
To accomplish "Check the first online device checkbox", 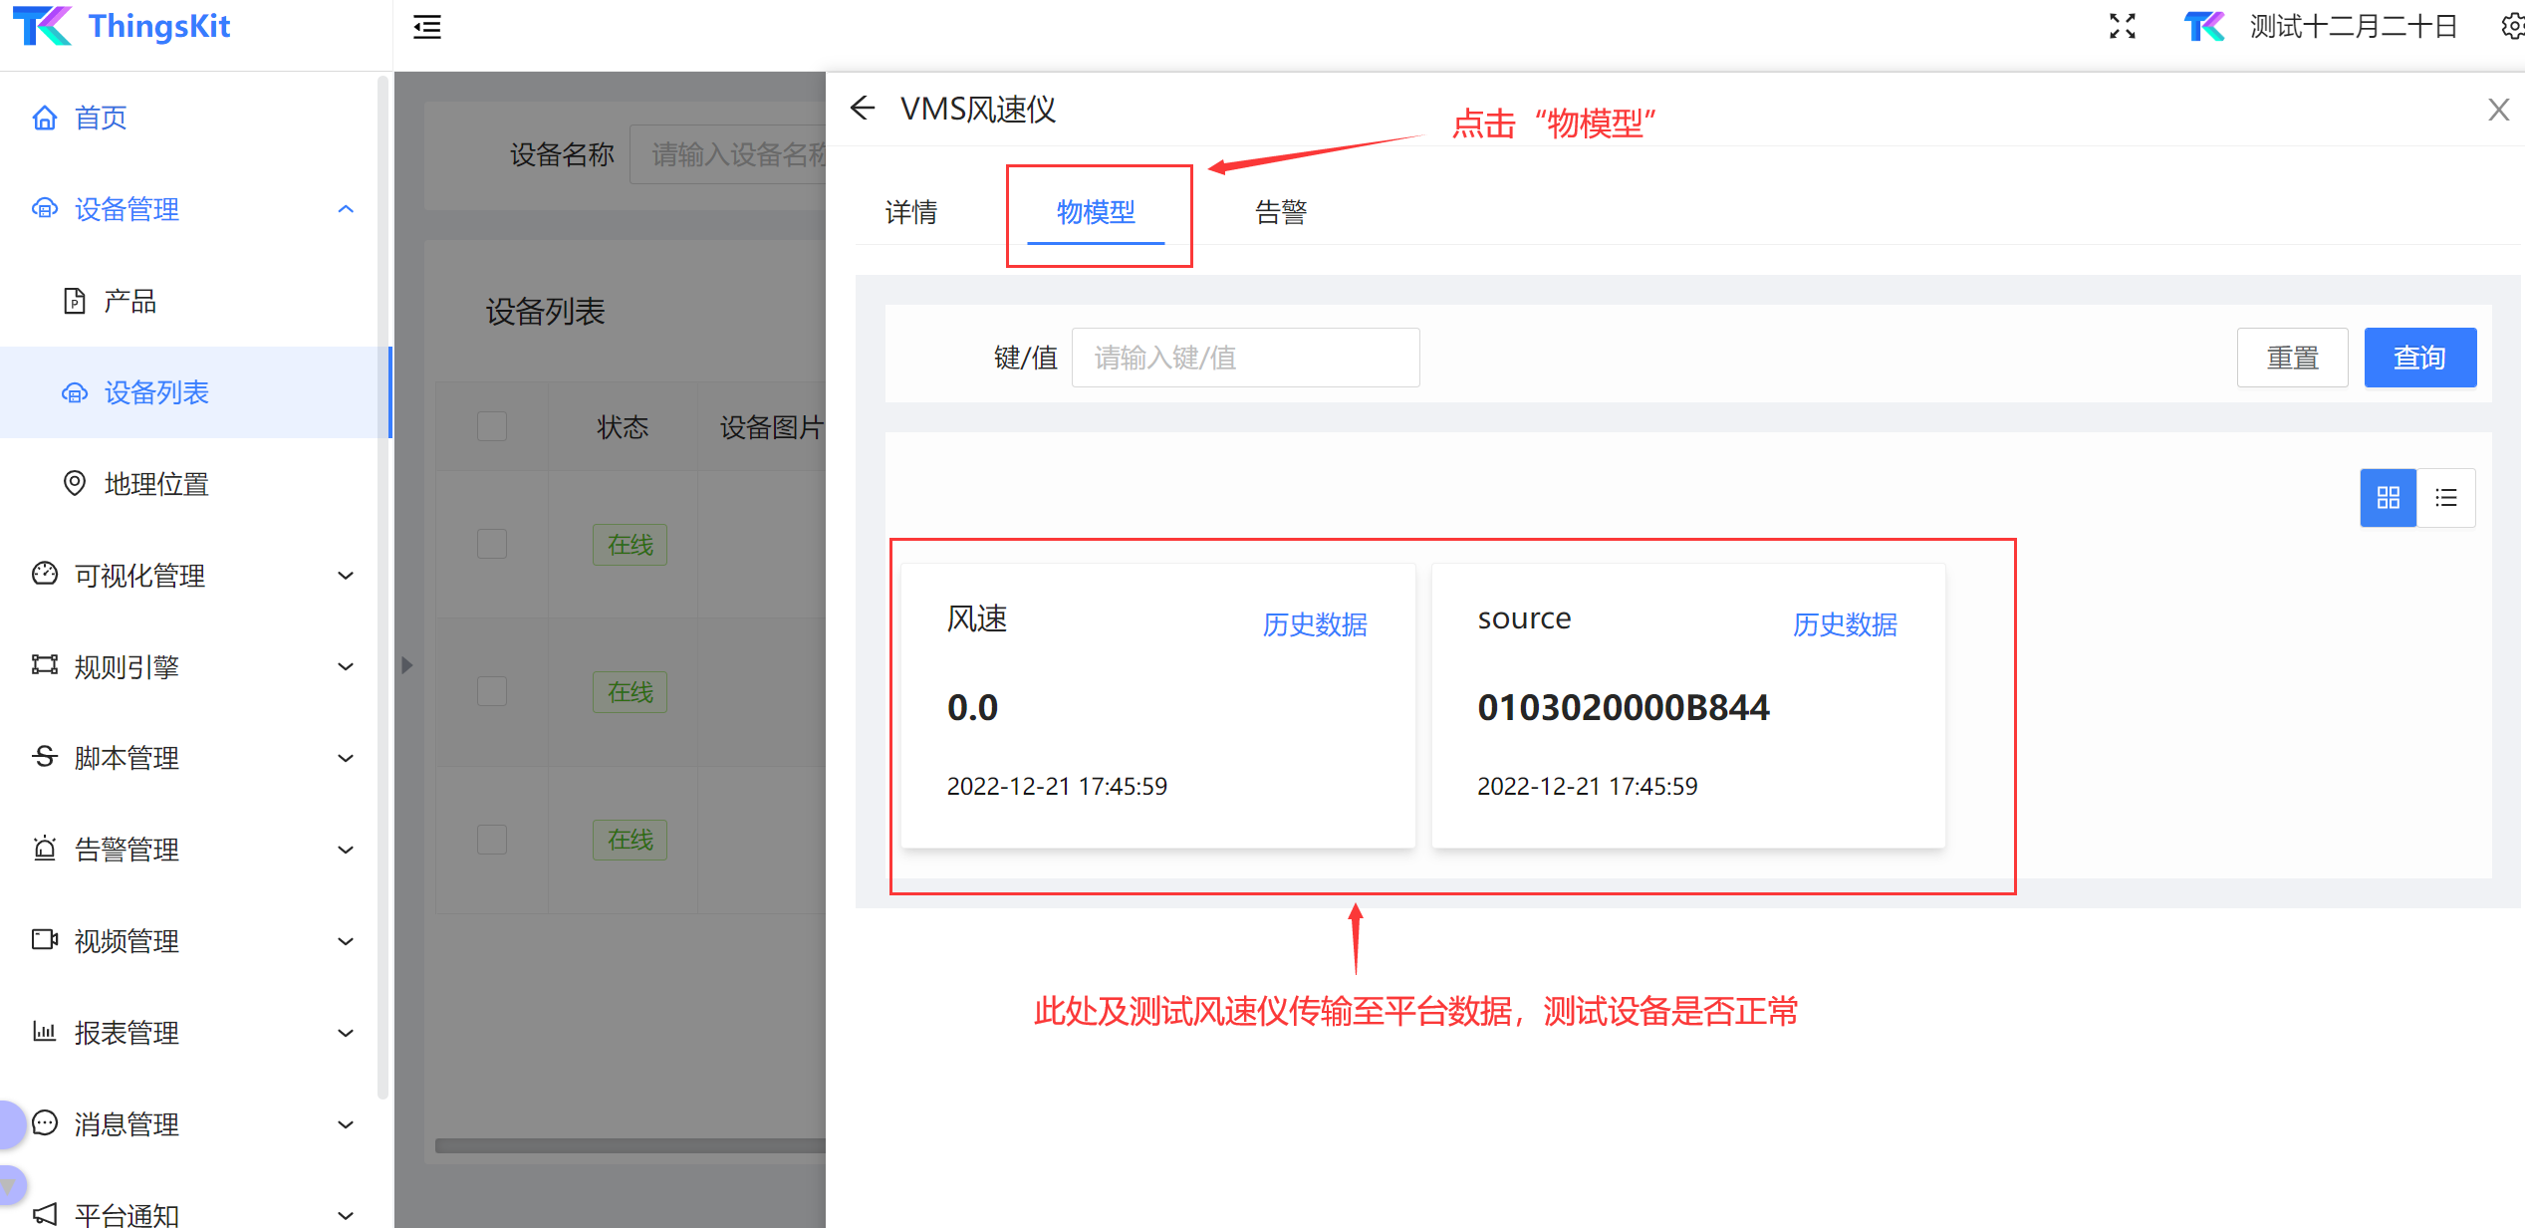I will [x=491, y=543].
